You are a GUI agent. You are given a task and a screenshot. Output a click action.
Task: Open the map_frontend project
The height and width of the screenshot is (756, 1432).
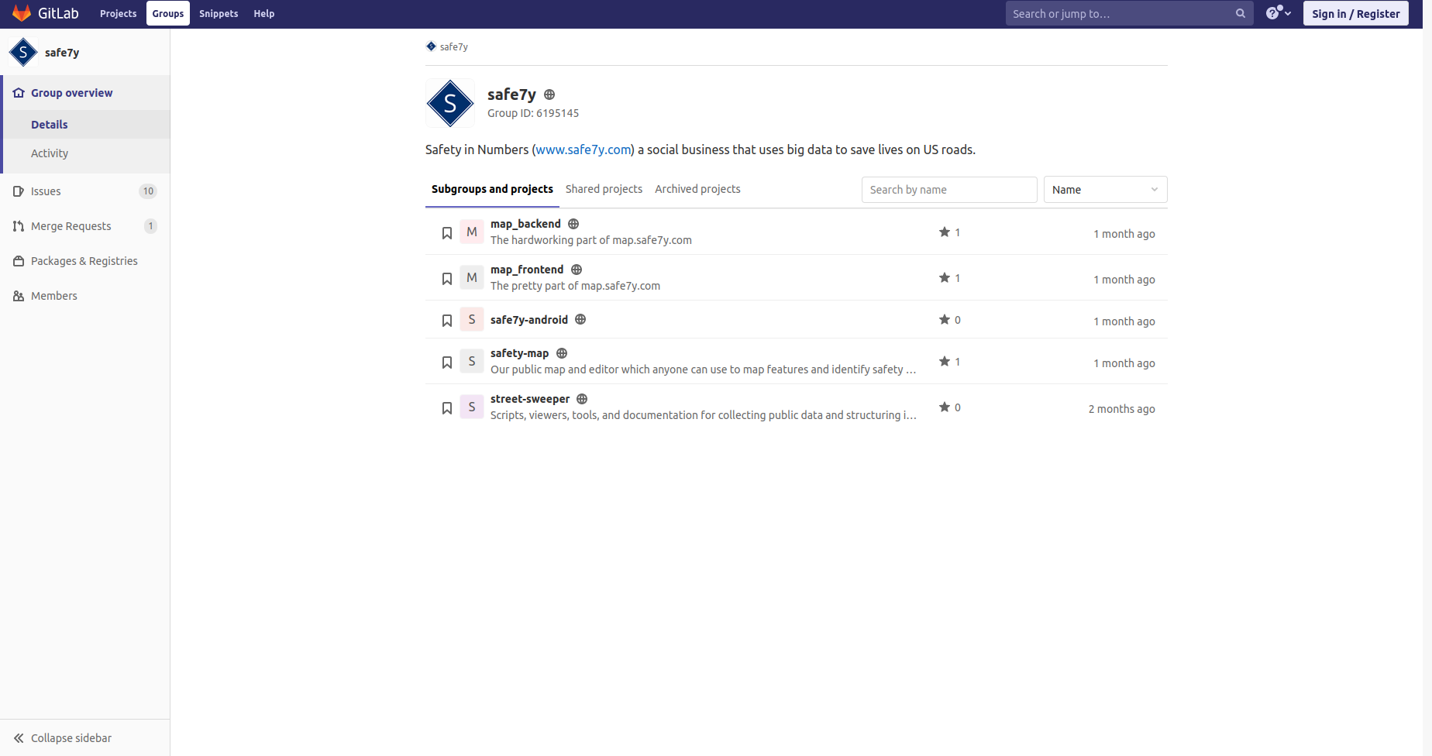[x=527, y=270]
